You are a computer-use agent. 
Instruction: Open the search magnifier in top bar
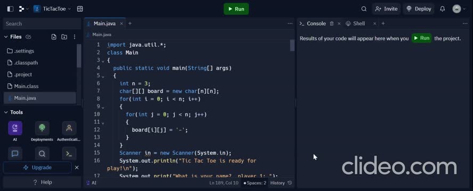coord(364,9)
